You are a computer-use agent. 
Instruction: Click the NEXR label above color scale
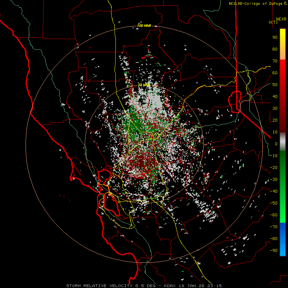pos(281,19)
